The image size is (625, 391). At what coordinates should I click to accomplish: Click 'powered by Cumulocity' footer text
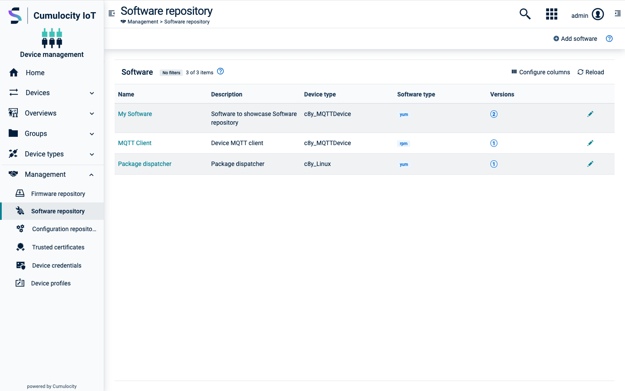[x=52, y=386]
